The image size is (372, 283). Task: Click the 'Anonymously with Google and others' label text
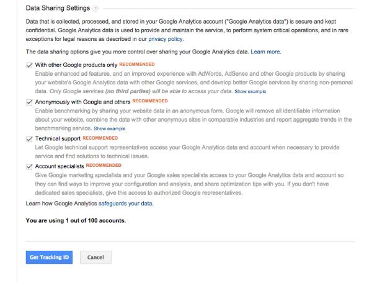(83, 102)
